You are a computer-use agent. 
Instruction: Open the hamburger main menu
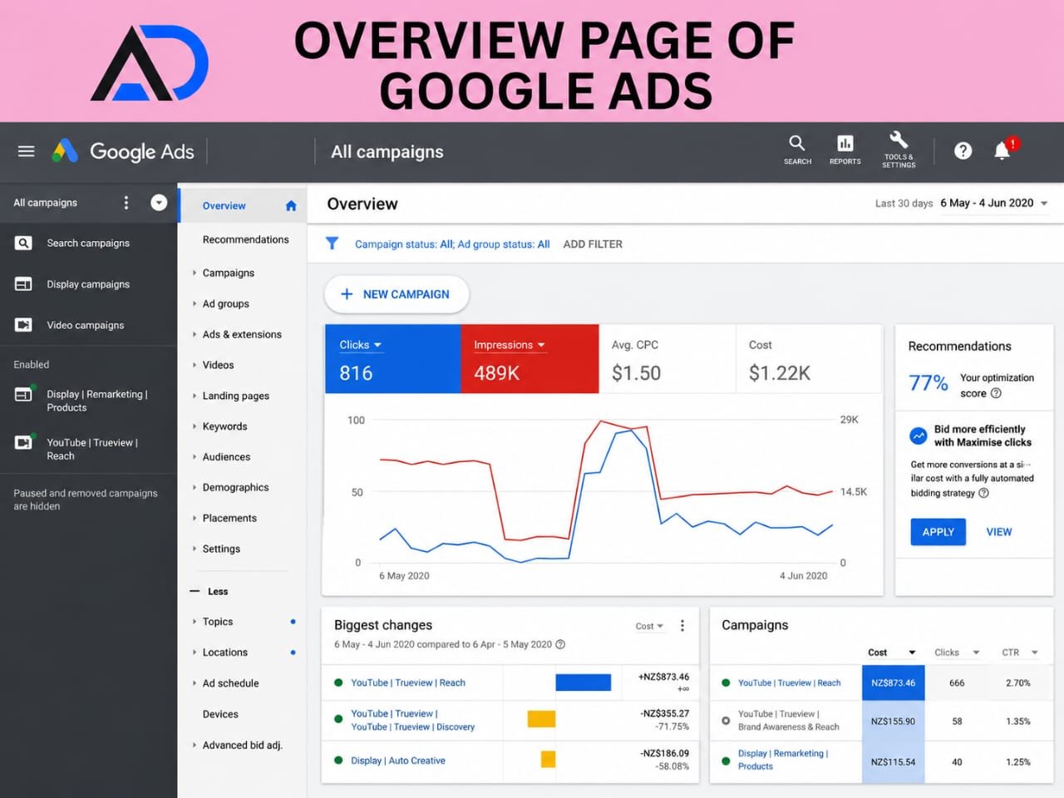(26, 151)
